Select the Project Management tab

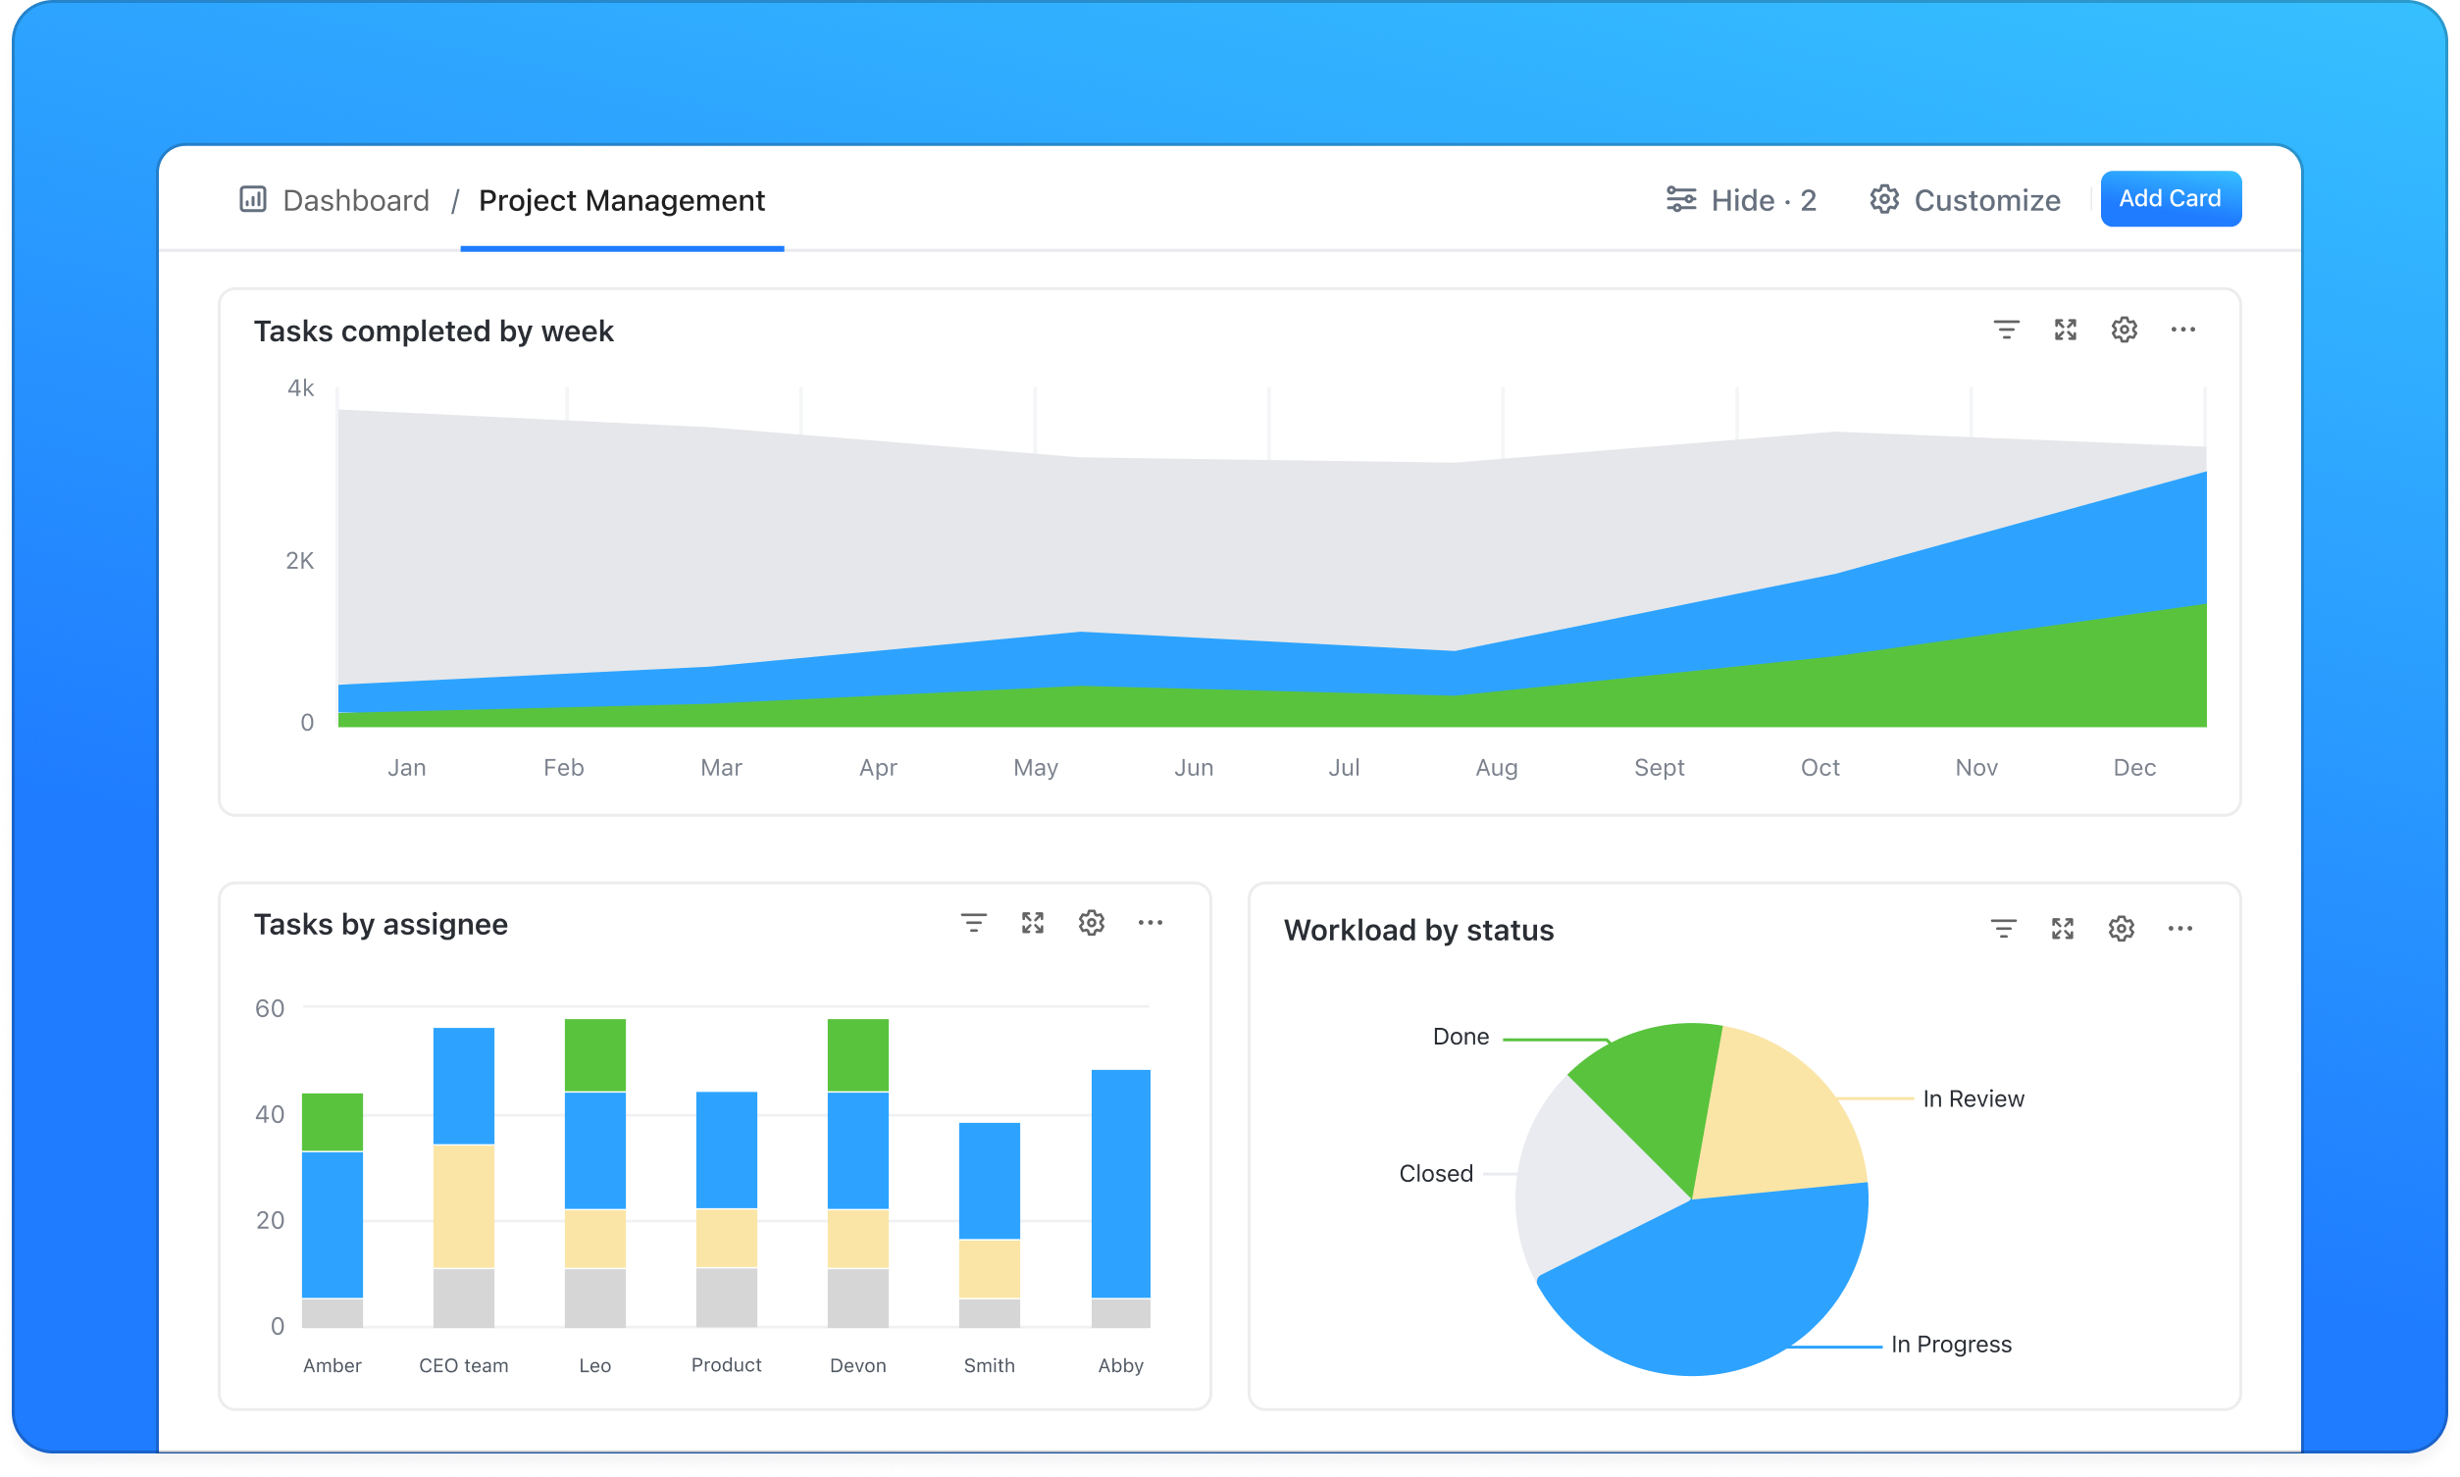tap(621, 200)
